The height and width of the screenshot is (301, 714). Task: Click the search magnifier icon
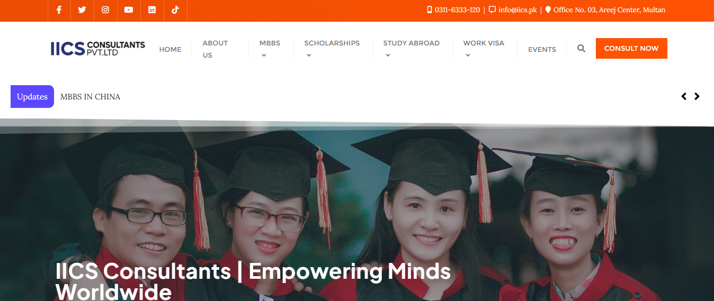pyautogui.click(x=581, y=49)
